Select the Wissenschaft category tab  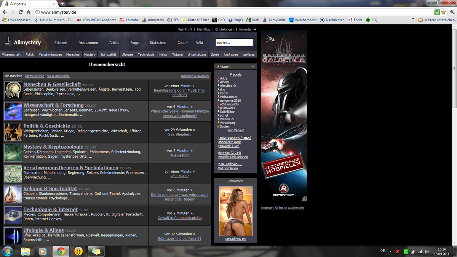coord(11,54)
